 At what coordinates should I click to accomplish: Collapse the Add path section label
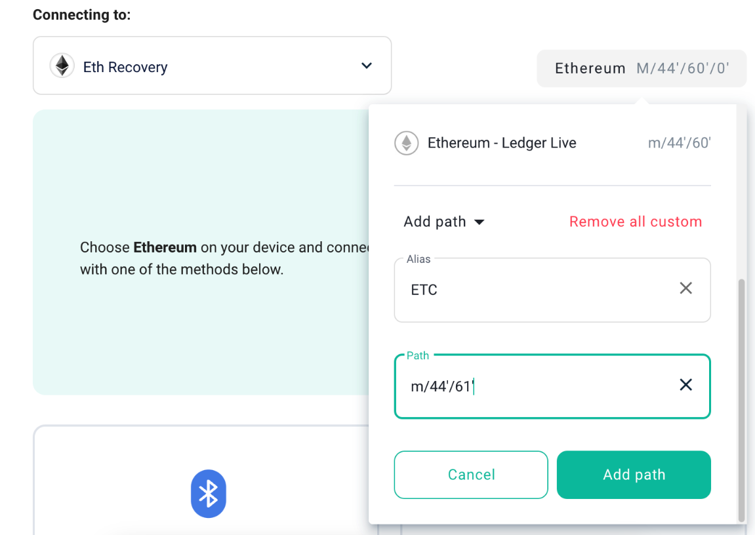(435, 222)
